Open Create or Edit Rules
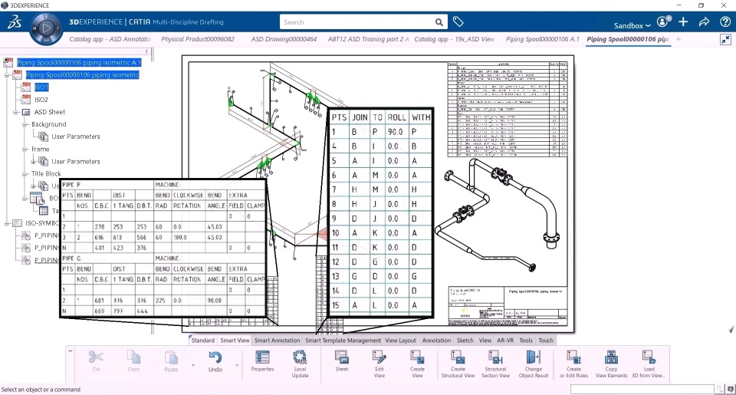 tap(573, 357)
